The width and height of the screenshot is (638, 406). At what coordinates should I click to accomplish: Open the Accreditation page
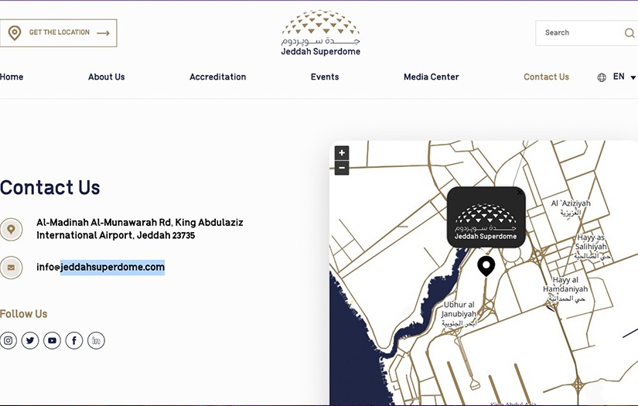click(x=217, y=77)
